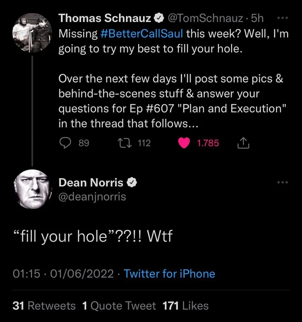Viewport: 302px width, 322px height.
Task: View the 171 Likes list
Action: [x=185, y=306]
